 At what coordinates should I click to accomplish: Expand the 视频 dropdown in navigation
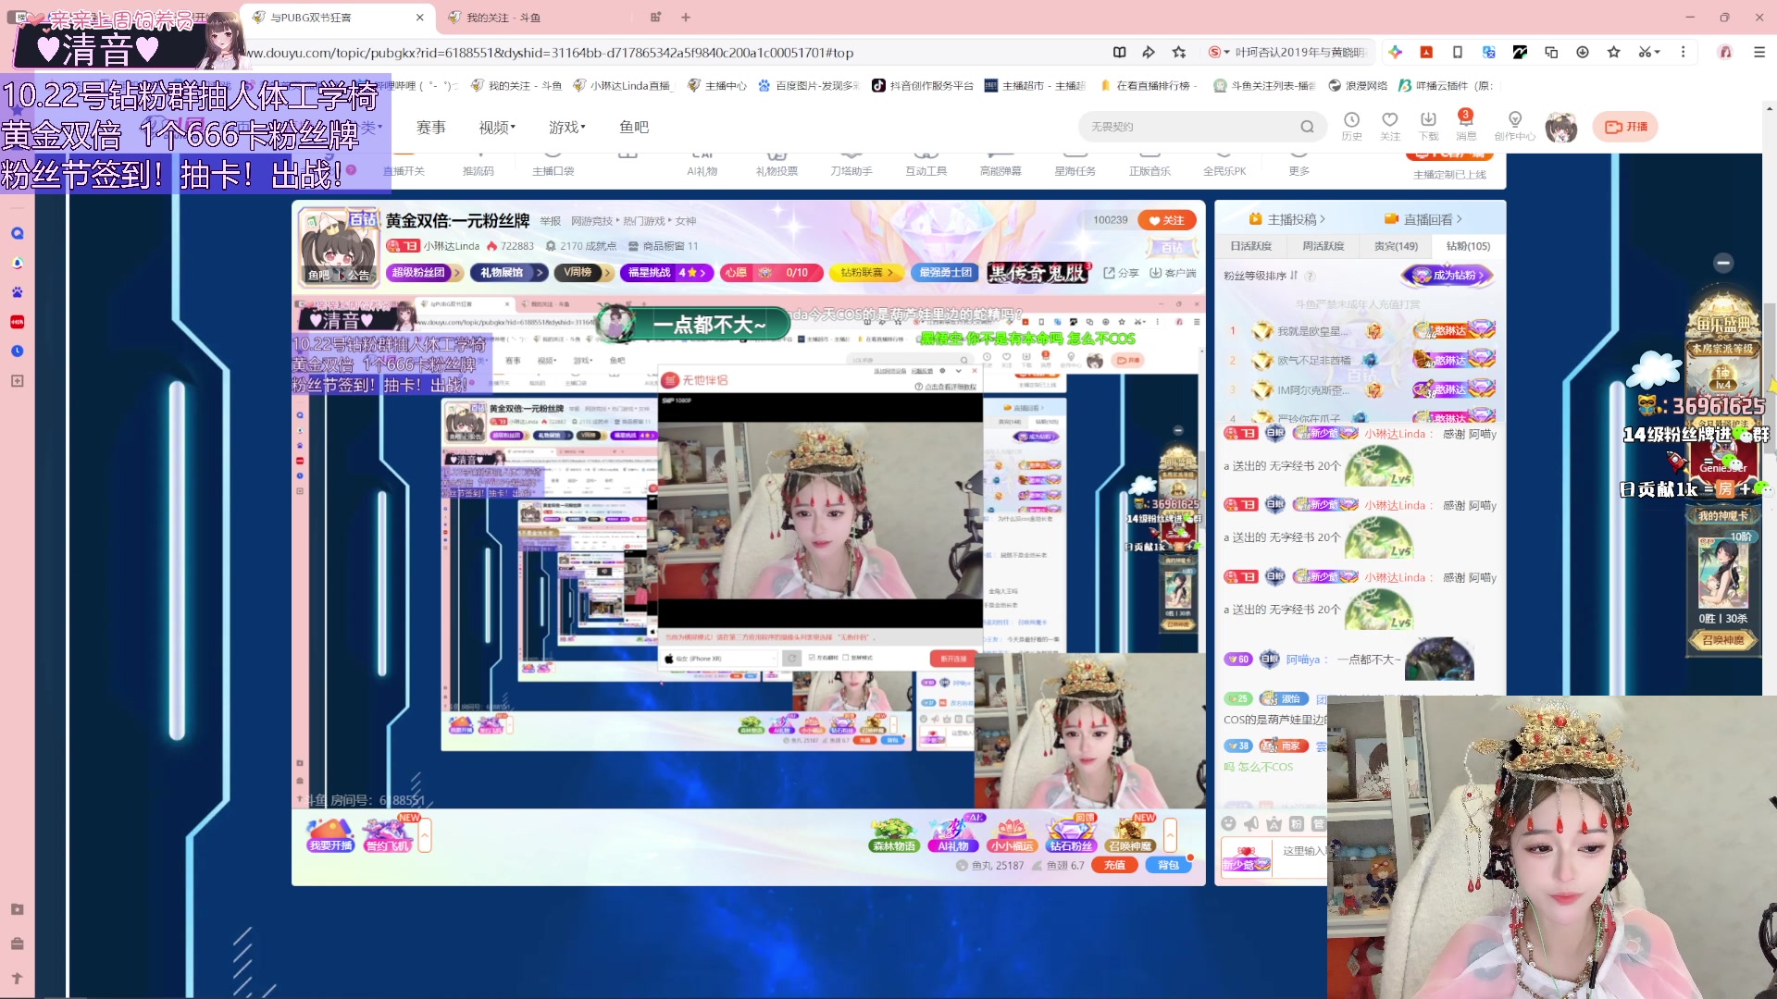497,127
